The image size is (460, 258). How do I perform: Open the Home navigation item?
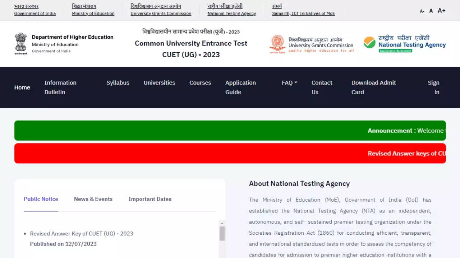(x=22, y=87)
